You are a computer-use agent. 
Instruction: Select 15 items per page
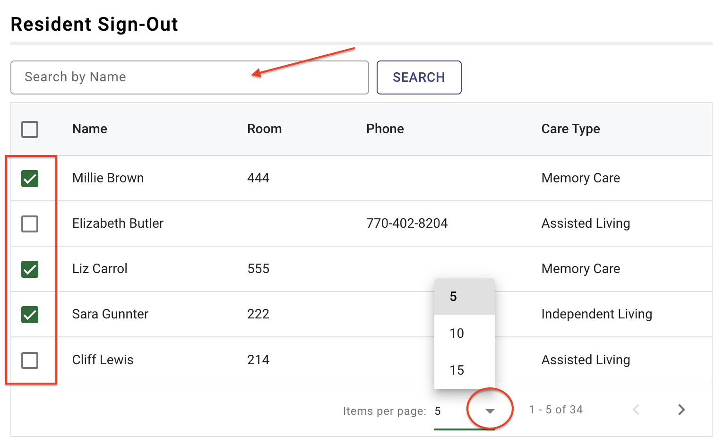(457, 370)
